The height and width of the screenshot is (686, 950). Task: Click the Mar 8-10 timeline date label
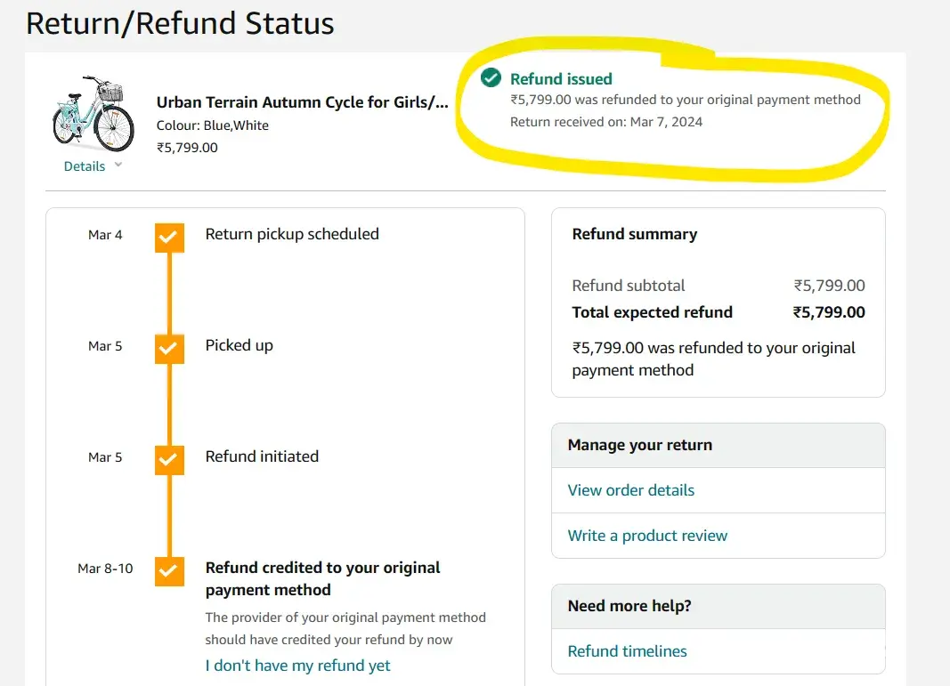tap(105, 569)
